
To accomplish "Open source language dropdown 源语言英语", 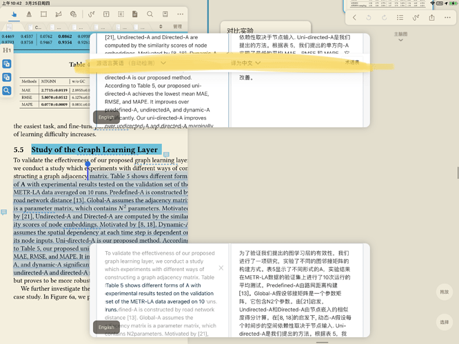I will click(131, 63).
